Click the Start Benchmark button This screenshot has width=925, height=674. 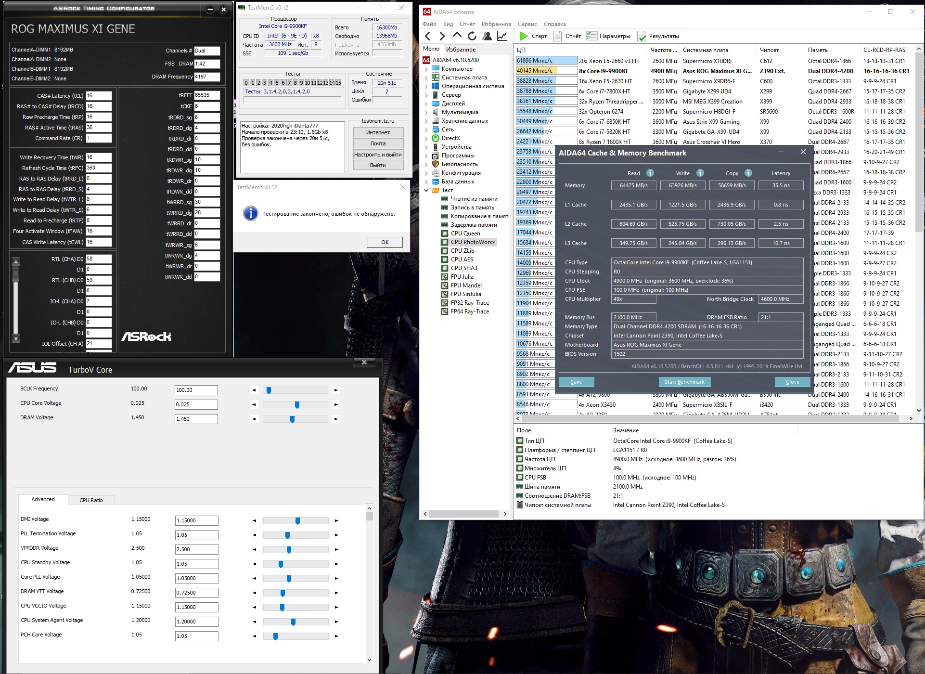tap(684, 382)
